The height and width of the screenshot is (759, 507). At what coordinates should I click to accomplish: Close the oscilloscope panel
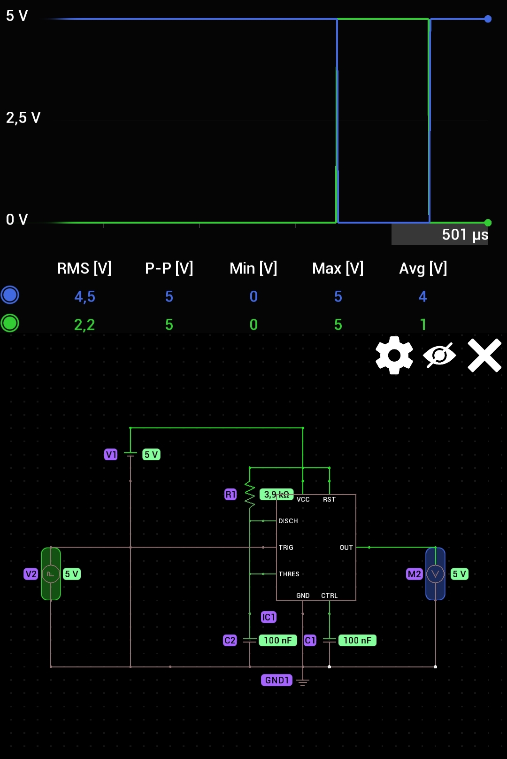(x=484, y=356)
